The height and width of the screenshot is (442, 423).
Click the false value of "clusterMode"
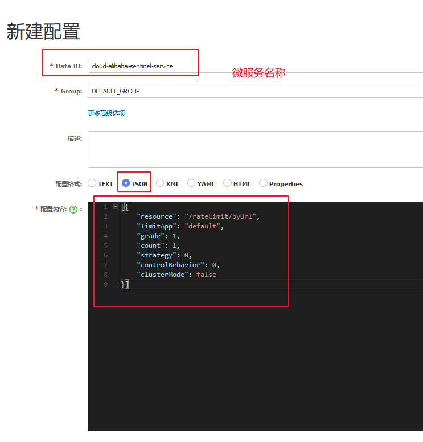pyautogui.click(x=206, y=275)
